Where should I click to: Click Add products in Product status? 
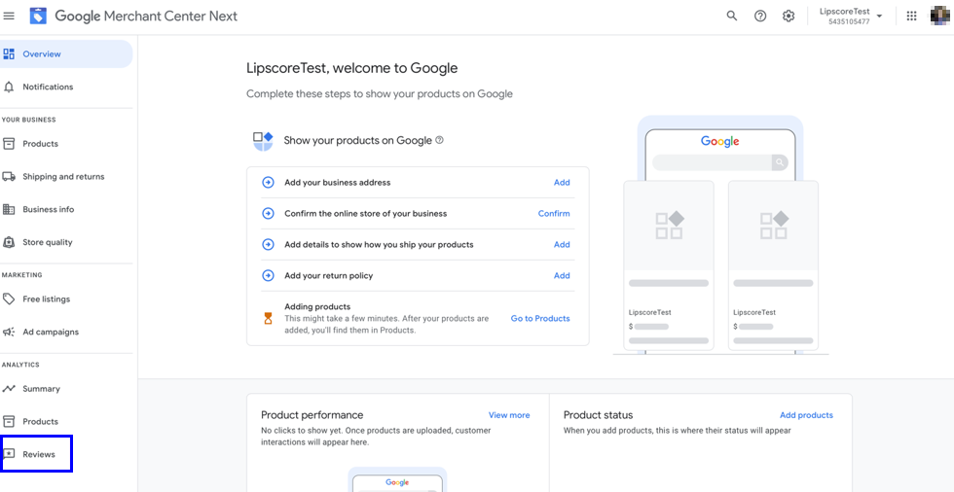806,415
